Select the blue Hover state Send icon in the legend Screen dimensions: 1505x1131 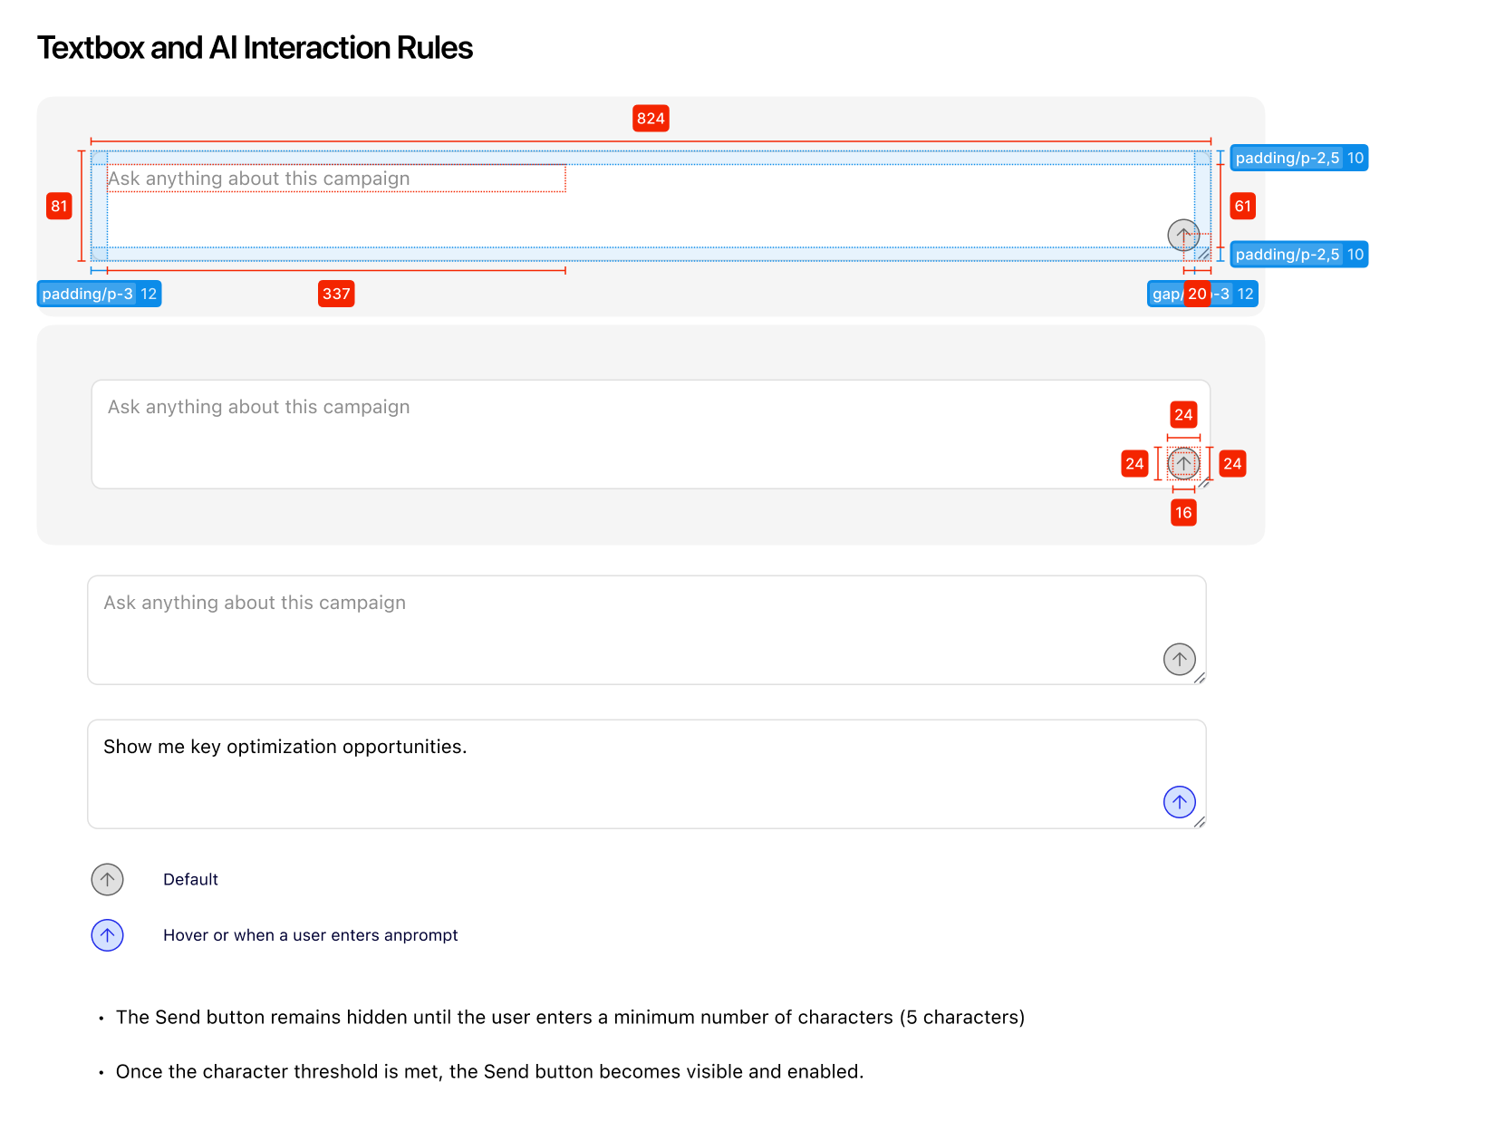(x=107, y=935)
